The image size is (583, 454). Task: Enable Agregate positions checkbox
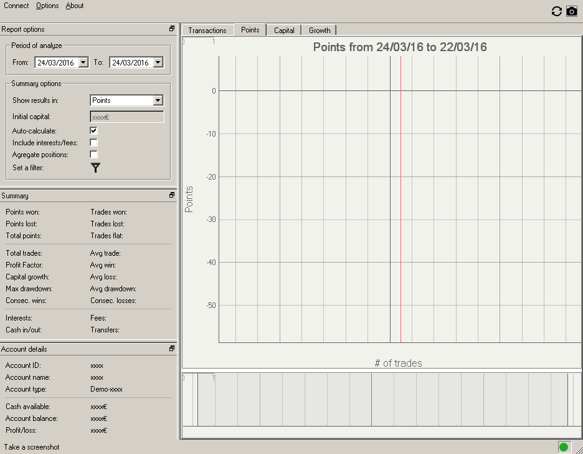click(93, 155)
